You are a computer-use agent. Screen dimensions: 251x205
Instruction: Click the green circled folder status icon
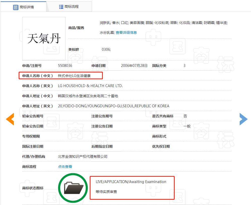(x=73, y=188)
